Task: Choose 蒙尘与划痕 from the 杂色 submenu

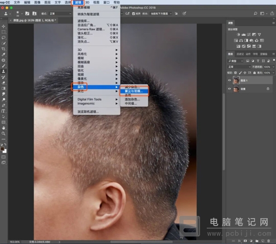Action: pyautogui.click(x=134, y=91)
